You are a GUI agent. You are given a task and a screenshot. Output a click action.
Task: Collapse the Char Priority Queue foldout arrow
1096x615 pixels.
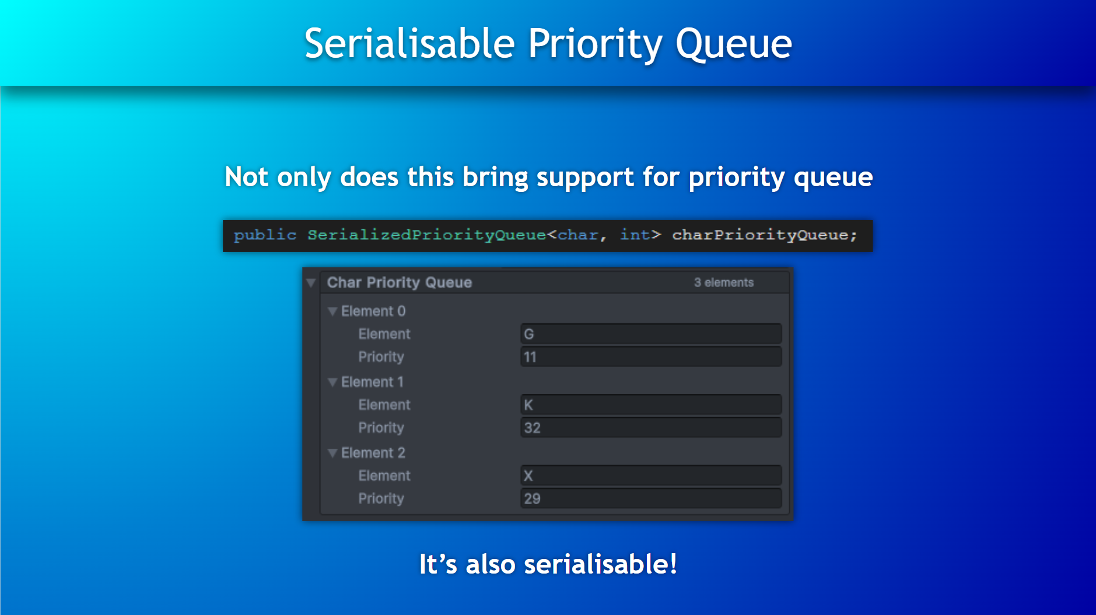click(311, 283)
